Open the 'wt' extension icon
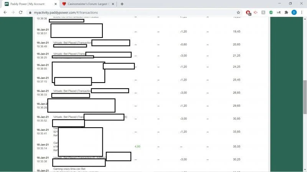 279,13
